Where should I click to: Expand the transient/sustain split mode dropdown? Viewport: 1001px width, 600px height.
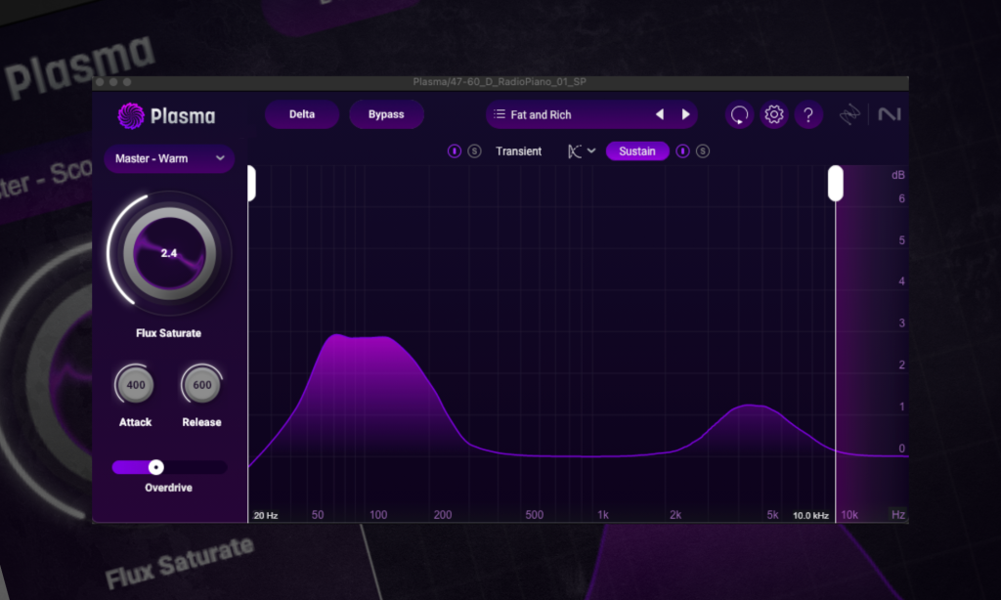581,151
